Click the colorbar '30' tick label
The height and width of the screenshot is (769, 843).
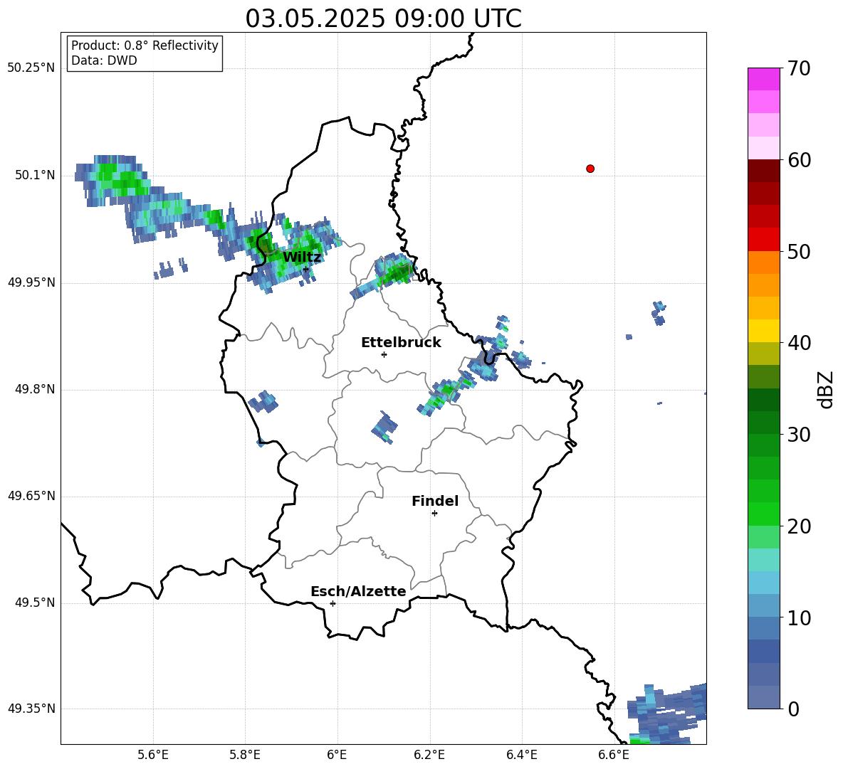[799, 435]
